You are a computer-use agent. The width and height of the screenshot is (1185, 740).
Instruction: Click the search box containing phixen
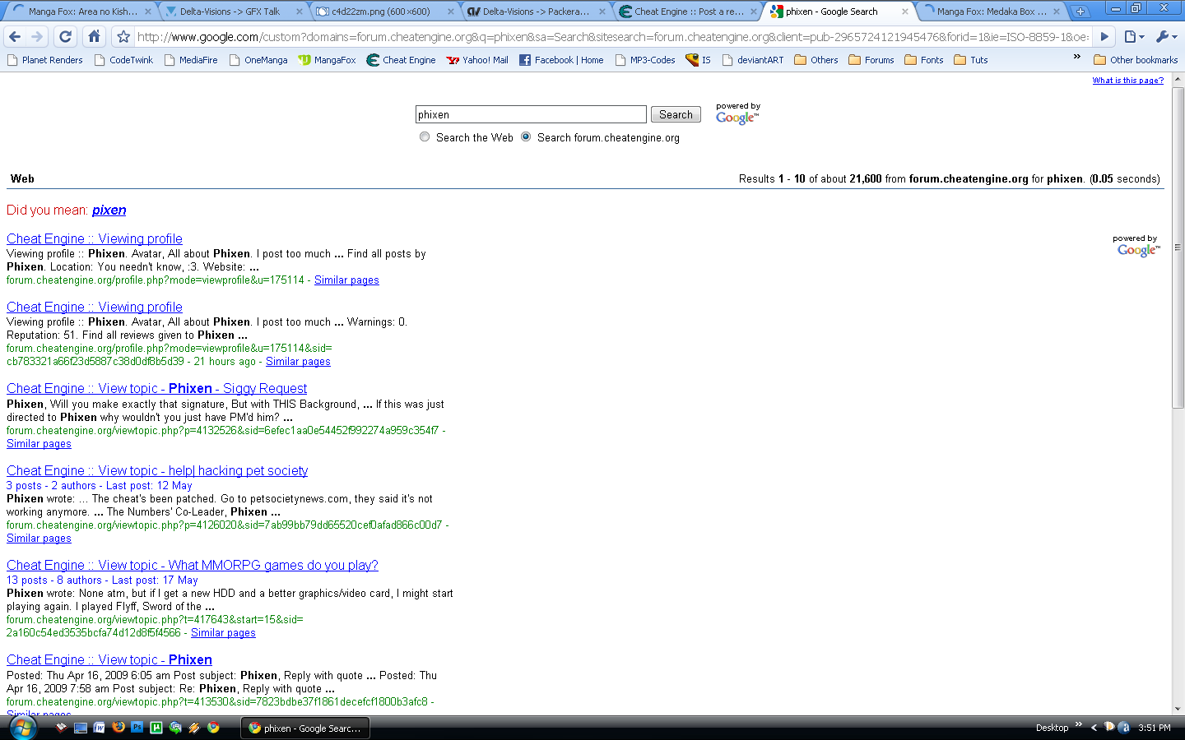tap(531, 114)
